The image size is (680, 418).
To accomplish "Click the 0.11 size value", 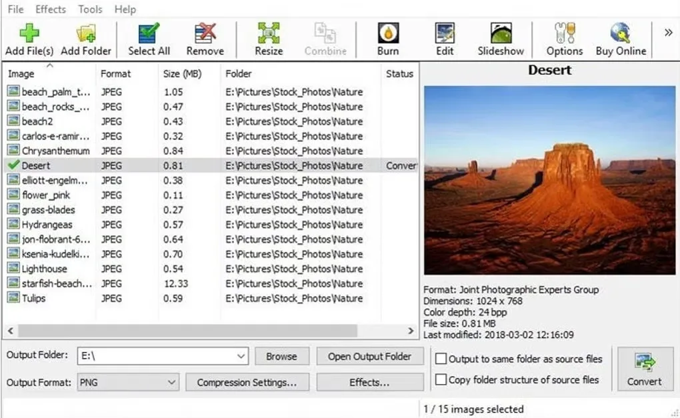I will pos(173,195).
